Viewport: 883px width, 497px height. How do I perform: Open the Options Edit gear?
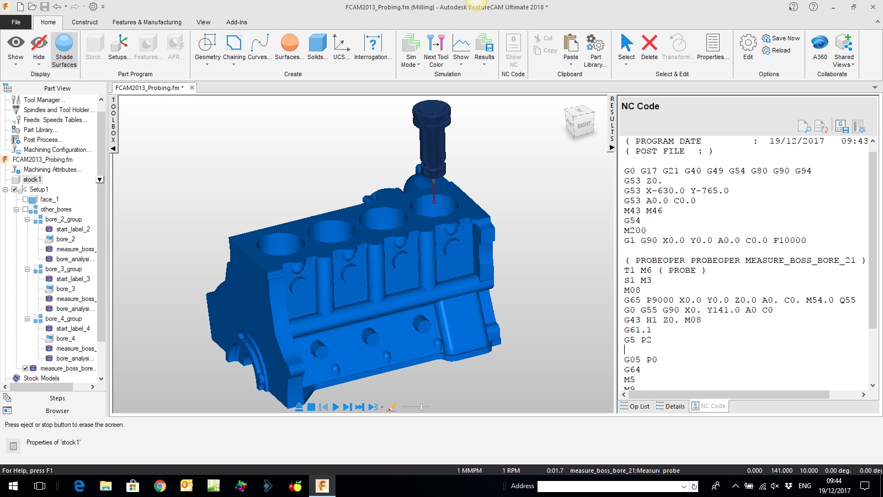point(748,47)
